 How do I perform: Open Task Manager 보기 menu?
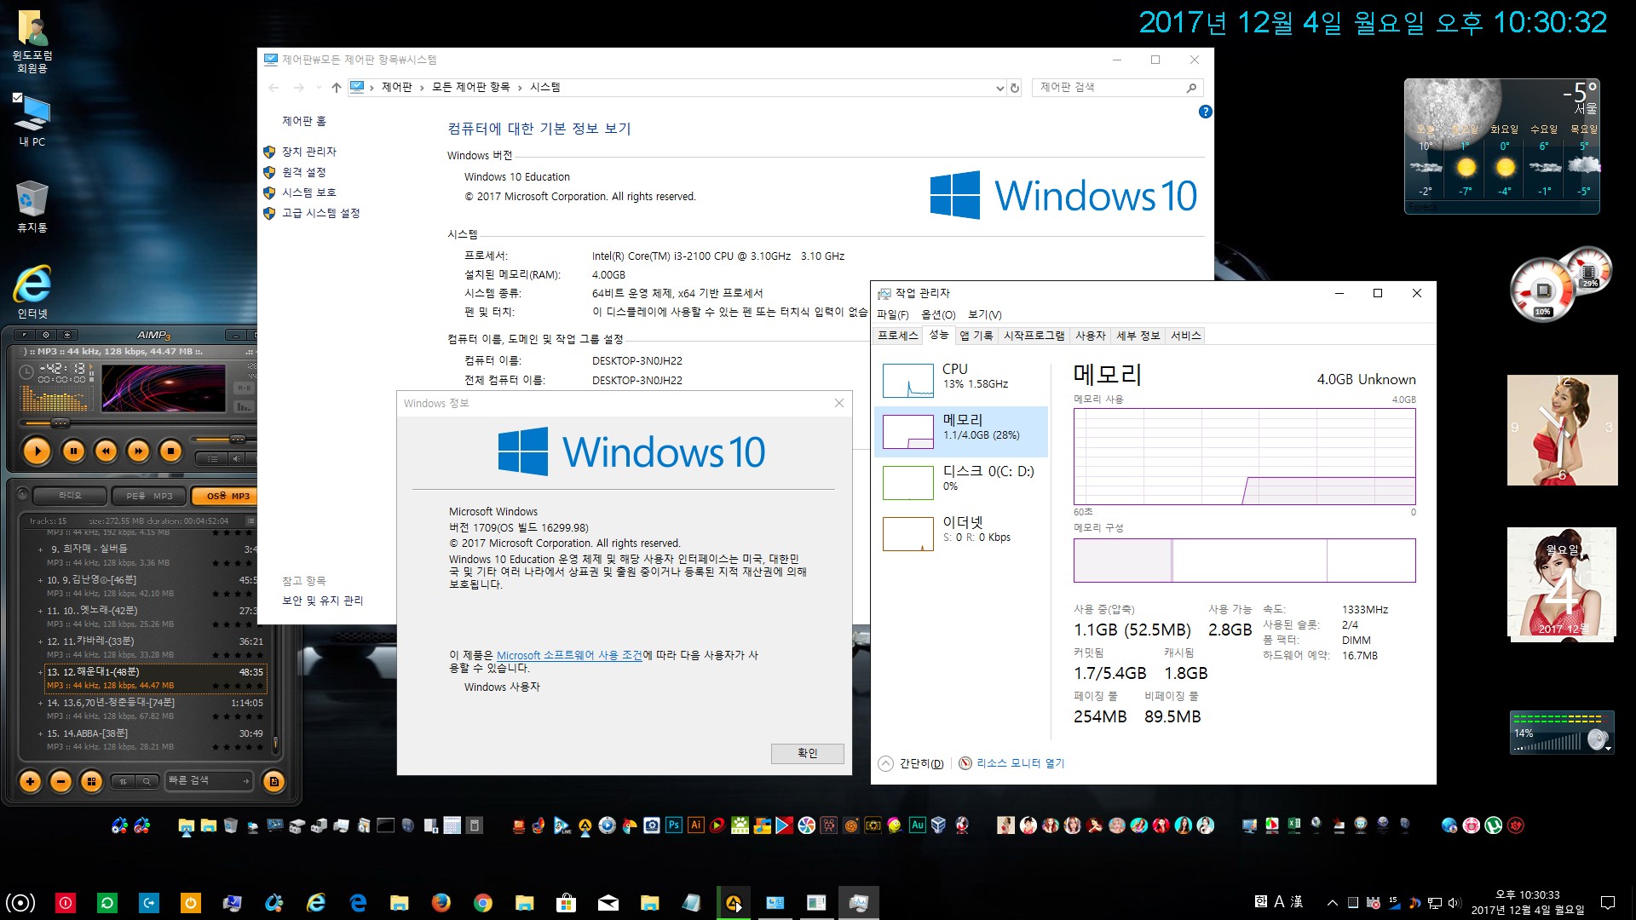[985, 314]
